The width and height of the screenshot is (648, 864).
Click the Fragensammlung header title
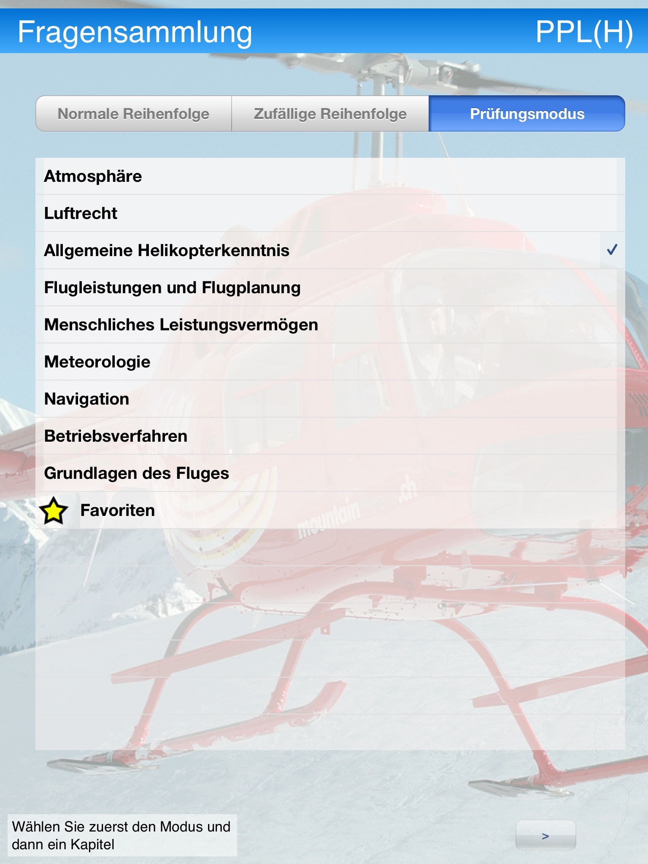pos(135,32)
